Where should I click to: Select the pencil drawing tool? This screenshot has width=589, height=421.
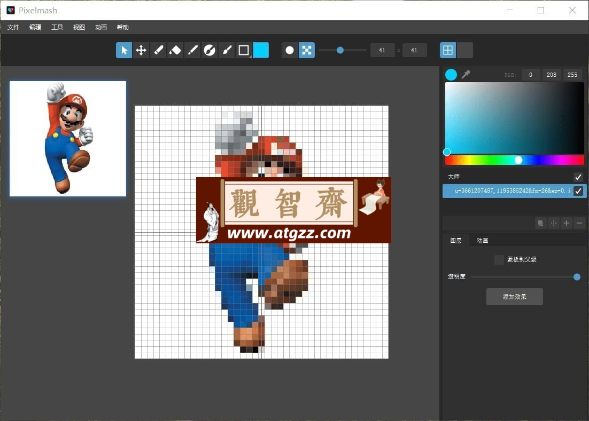(158, 50)
